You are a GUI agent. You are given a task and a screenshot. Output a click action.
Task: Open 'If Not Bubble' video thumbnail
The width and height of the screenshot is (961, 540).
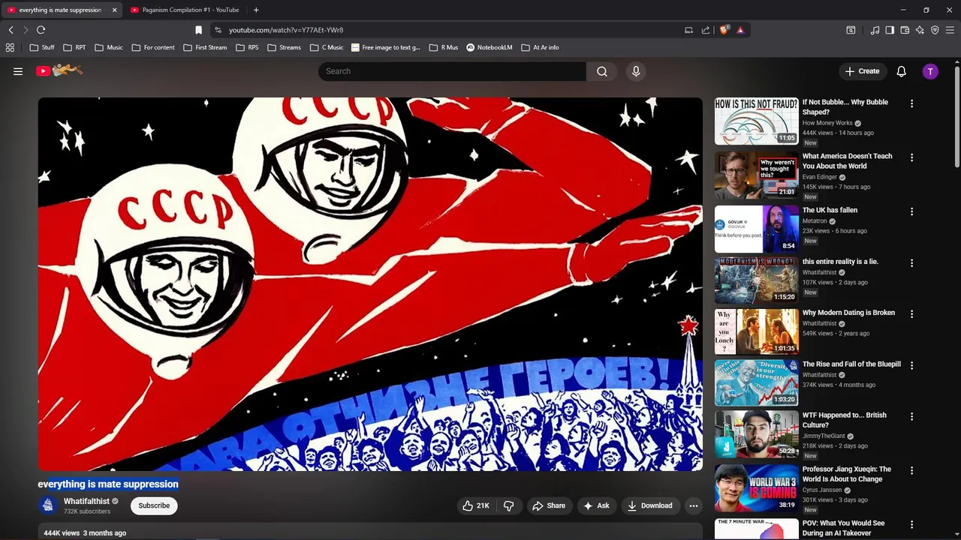coord(756,121)
